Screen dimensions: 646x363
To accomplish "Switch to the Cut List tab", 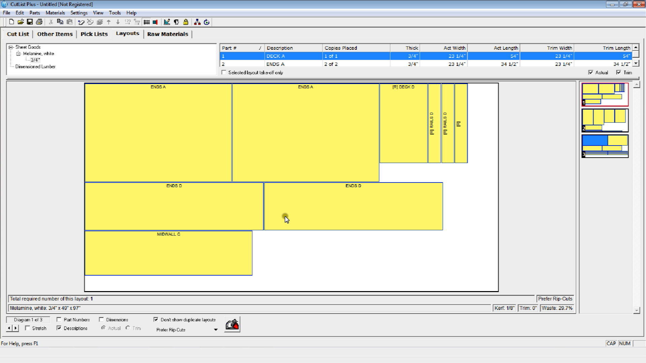I will click(x=18, y=34).
